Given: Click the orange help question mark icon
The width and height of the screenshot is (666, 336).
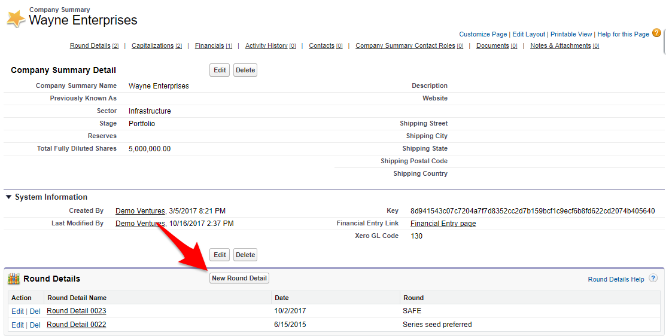Looking at the screenshot, I should 656,33.
